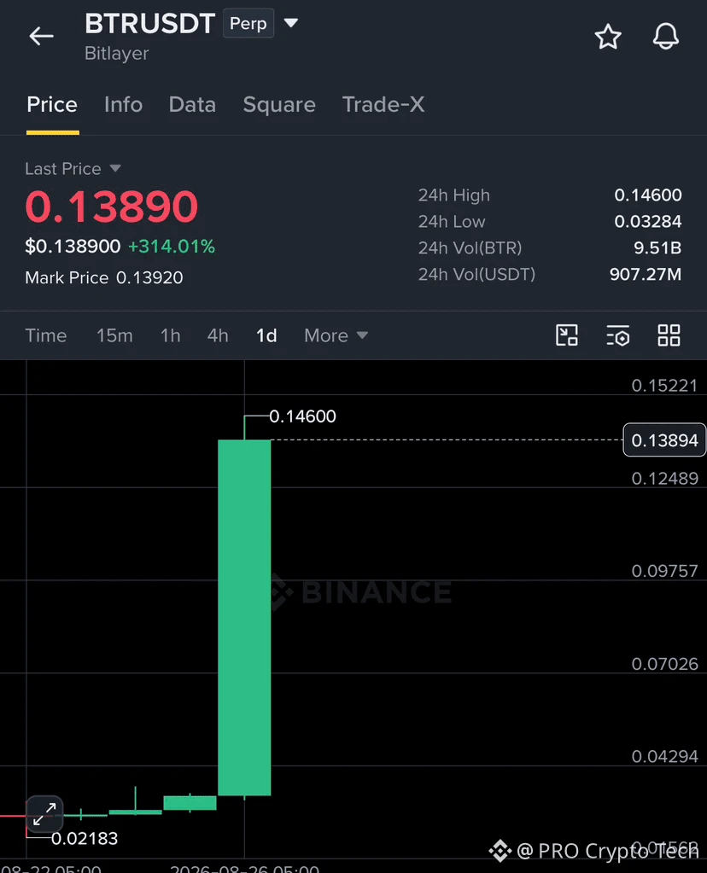Image resolution: width=707 pixels, height=873 pixels.
Task: Switch to the Square tab
Action: (279, 105)
